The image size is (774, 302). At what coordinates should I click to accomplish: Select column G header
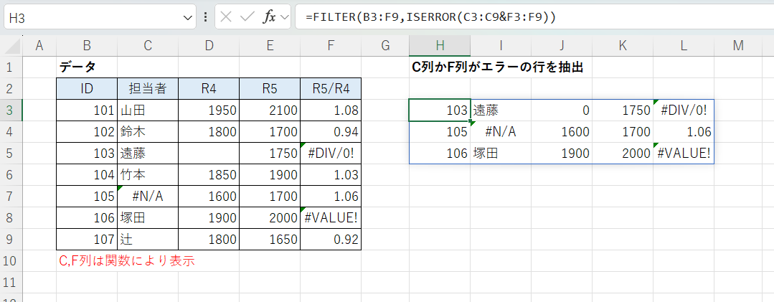click(385, 46)
